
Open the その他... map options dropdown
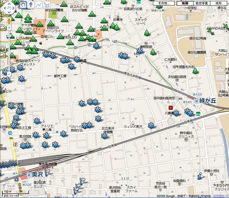click(164, 3)
